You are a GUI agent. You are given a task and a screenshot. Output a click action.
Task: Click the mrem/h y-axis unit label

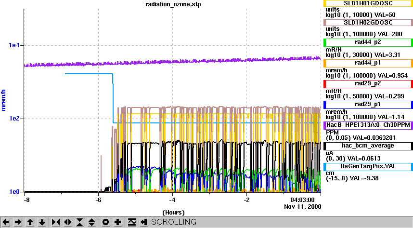[x=3, y=100]
